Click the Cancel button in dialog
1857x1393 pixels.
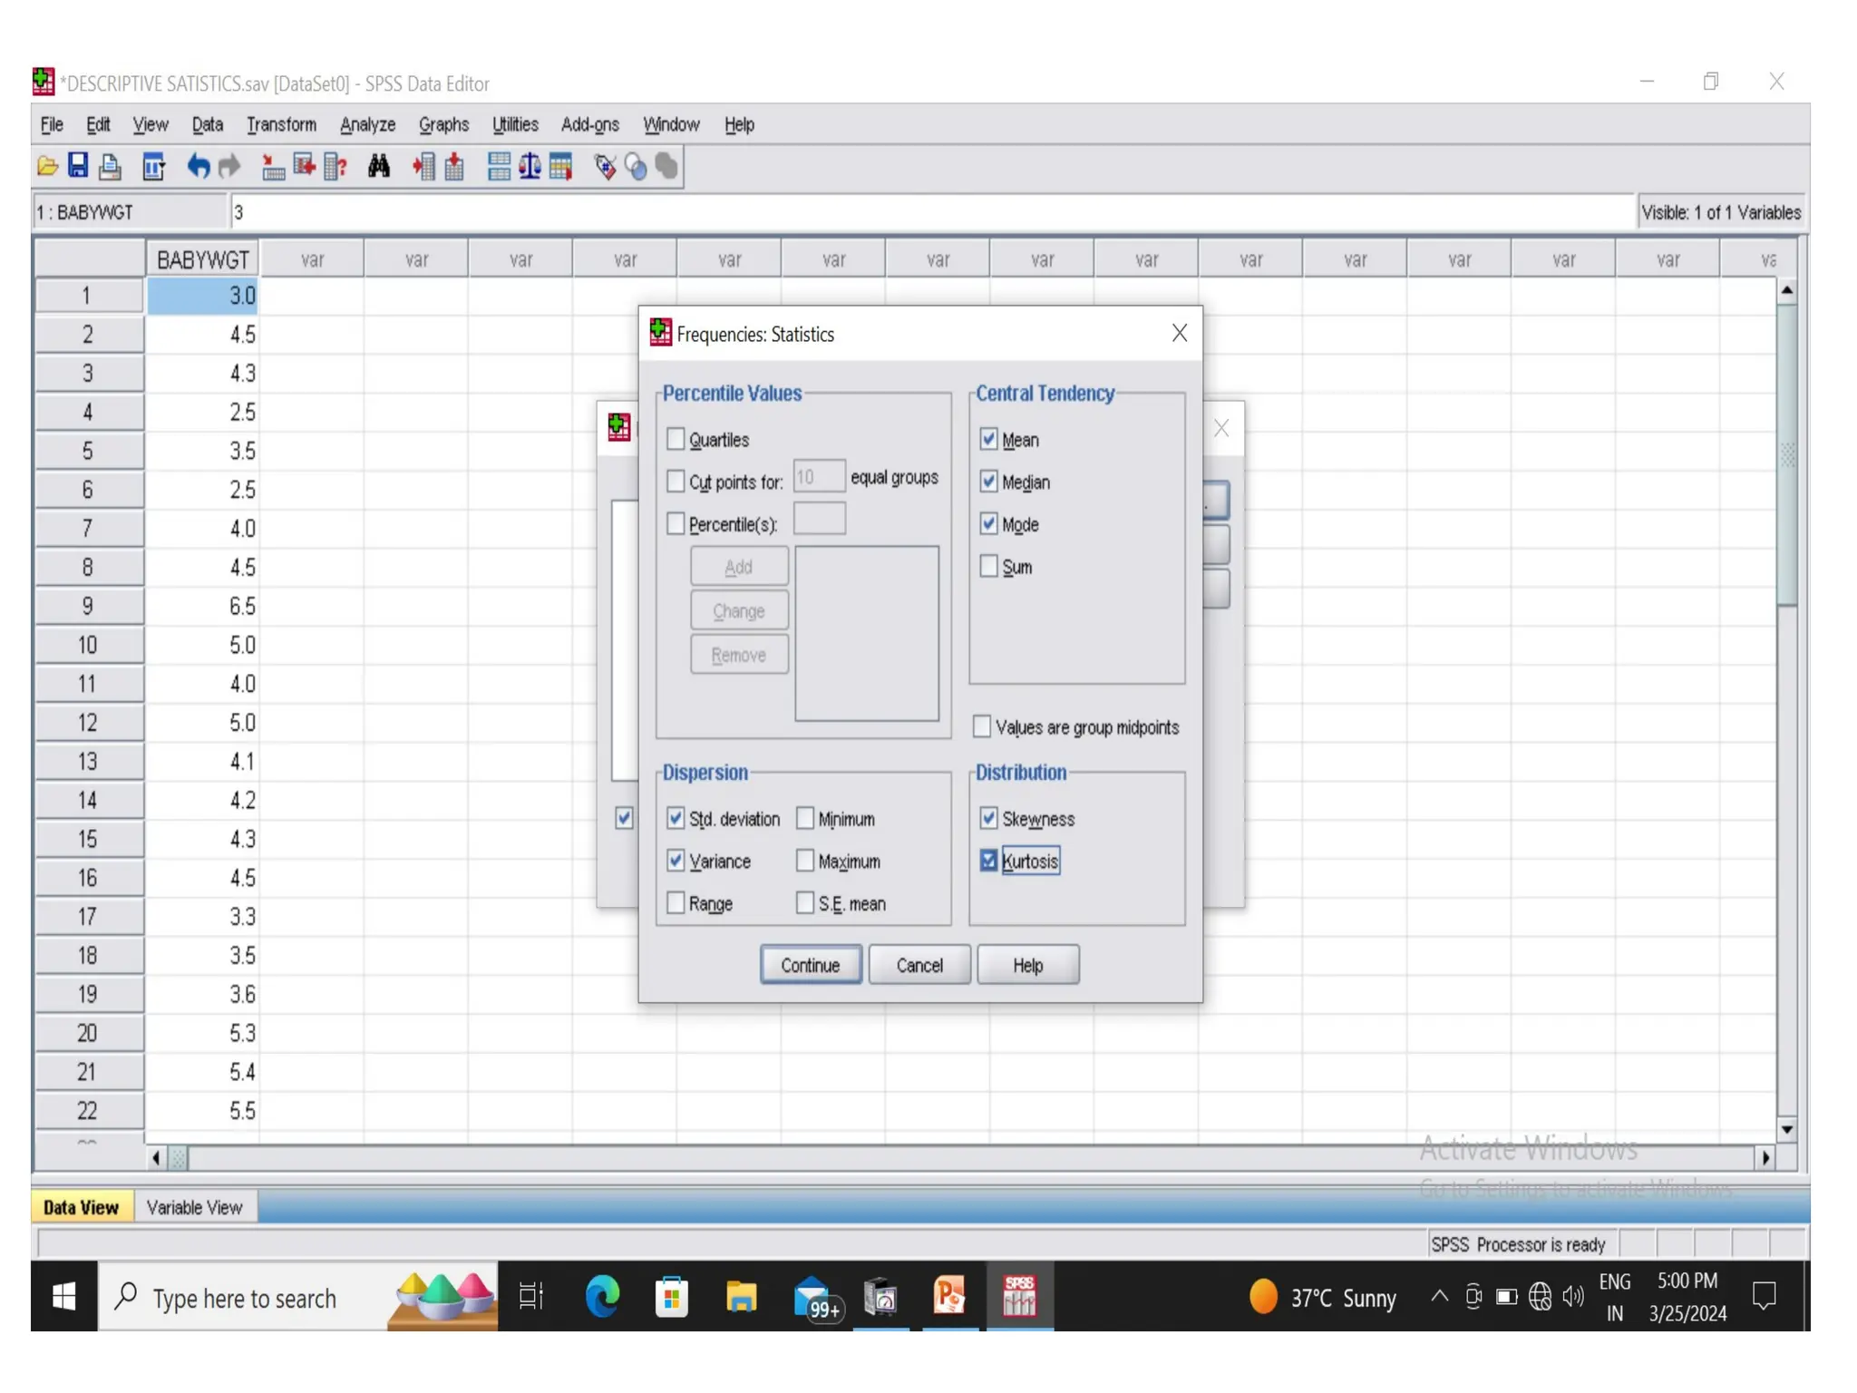tap(919, 965)
